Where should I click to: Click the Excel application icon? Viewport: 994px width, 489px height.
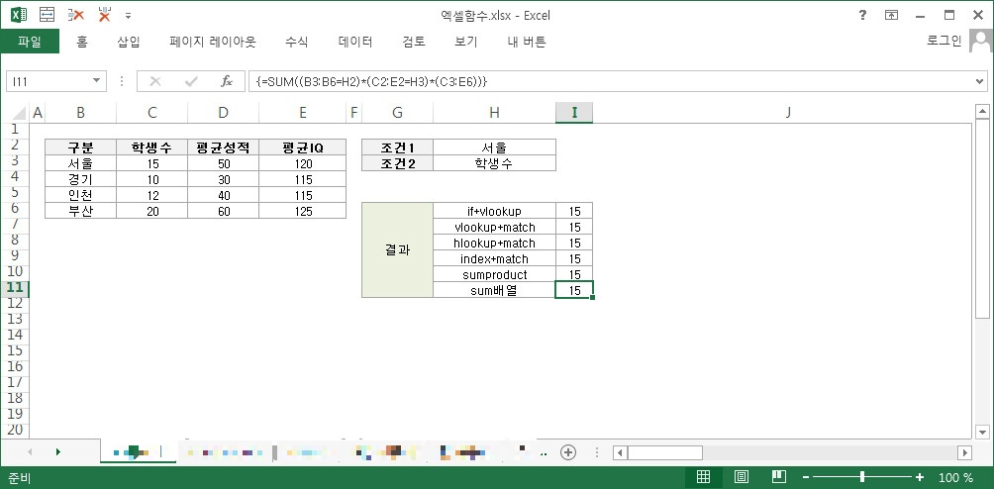point(19,15)
